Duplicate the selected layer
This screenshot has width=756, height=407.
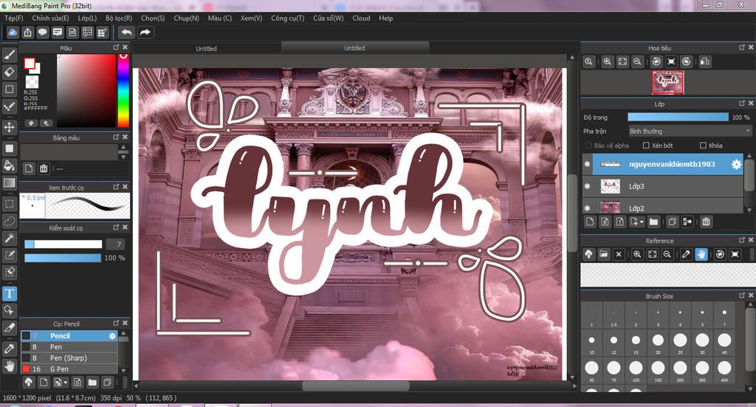pos(672,222)
